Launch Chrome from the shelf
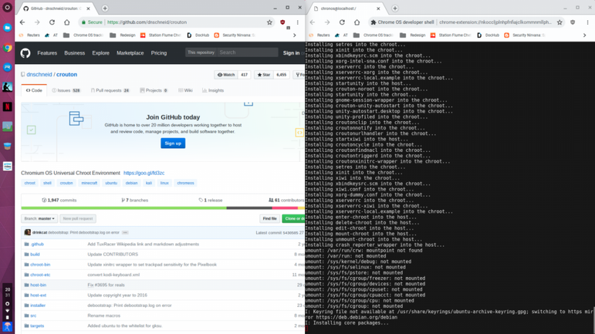The width and height of the screenshot is (595, 334). [x=7, y=48]
